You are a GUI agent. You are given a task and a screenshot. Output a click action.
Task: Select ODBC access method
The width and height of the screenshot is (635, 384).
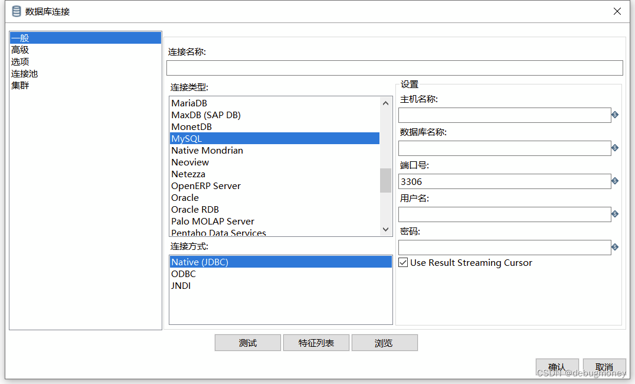[x=281, y=274]
